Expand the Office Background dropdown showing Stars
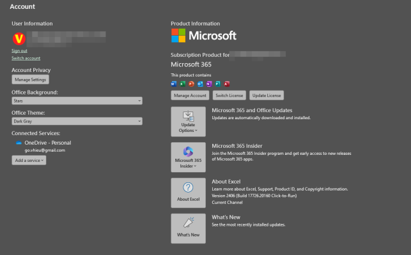411x255 pixels. click(x=77, y=101)
